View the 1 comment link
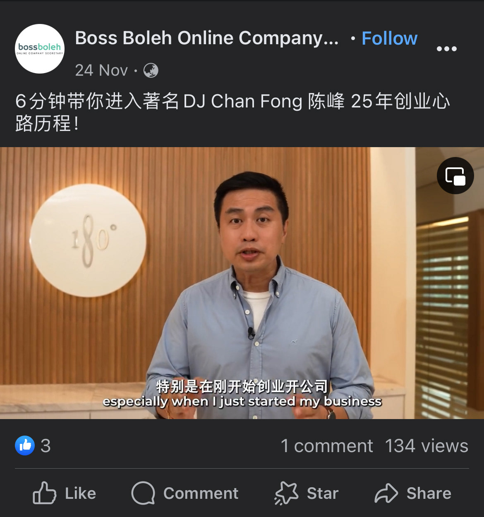 click(327, 446)
